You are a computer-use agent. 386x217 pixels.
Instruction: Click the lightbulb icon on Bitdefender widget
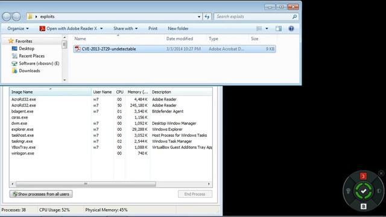click(x=348, y=190)
